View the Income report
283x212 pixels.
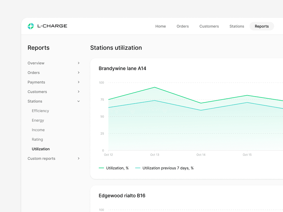tap(38, 130)
